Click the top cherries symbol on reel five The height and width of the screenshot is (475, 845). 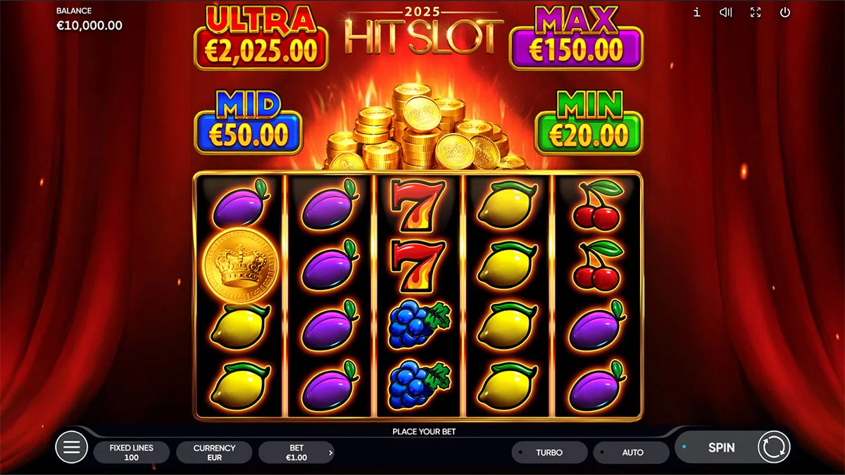[597, 205]
